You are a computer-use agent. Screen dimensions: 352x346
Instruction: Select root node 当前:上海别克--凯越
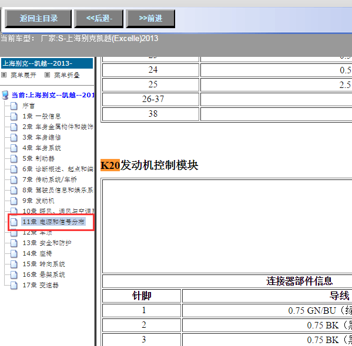(x=53, y=95)
